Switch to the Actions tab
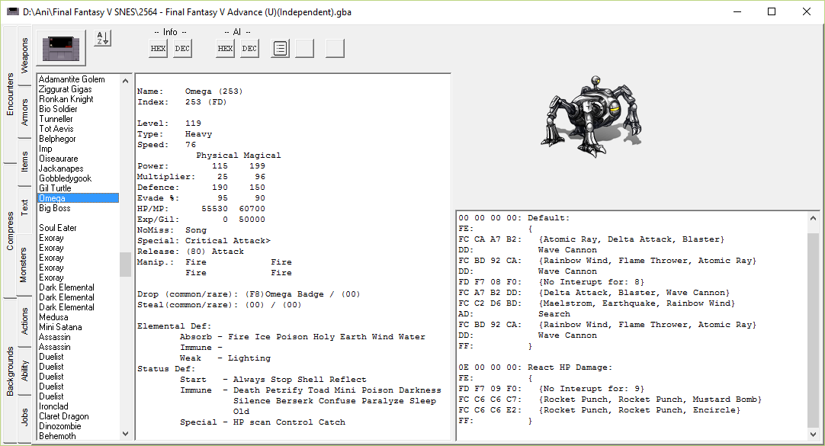The height and width of the screenshot is (446, 825). pos(24,322)
